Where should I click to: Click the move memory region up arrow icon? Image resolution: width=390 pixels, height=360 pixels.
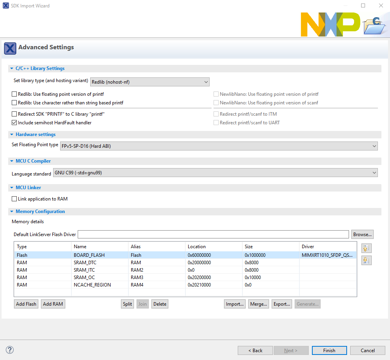(367, 248)
